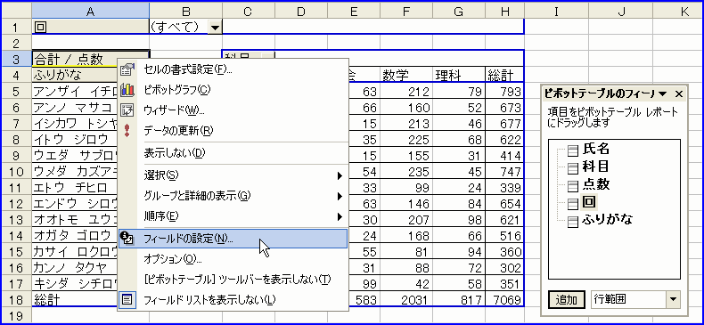This screenshot has width=704, height=325.
Task: Click cell A1 containing 回
Action: 91,27
